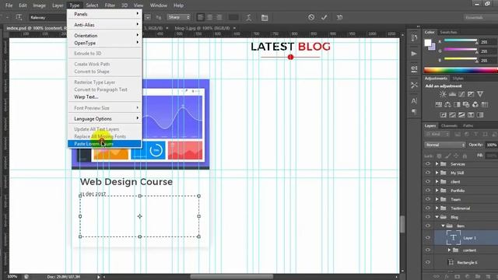
Task: Commit current text edits checkmark
Action: pyautogui.click(x=324, y=17)
